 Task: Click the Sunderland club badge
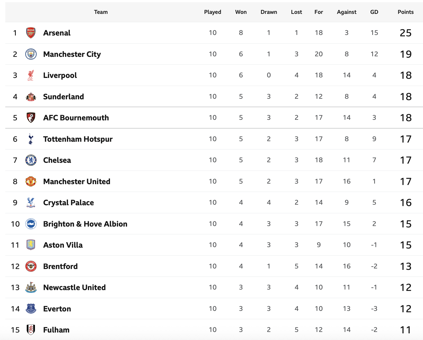[x=31, y=97]
